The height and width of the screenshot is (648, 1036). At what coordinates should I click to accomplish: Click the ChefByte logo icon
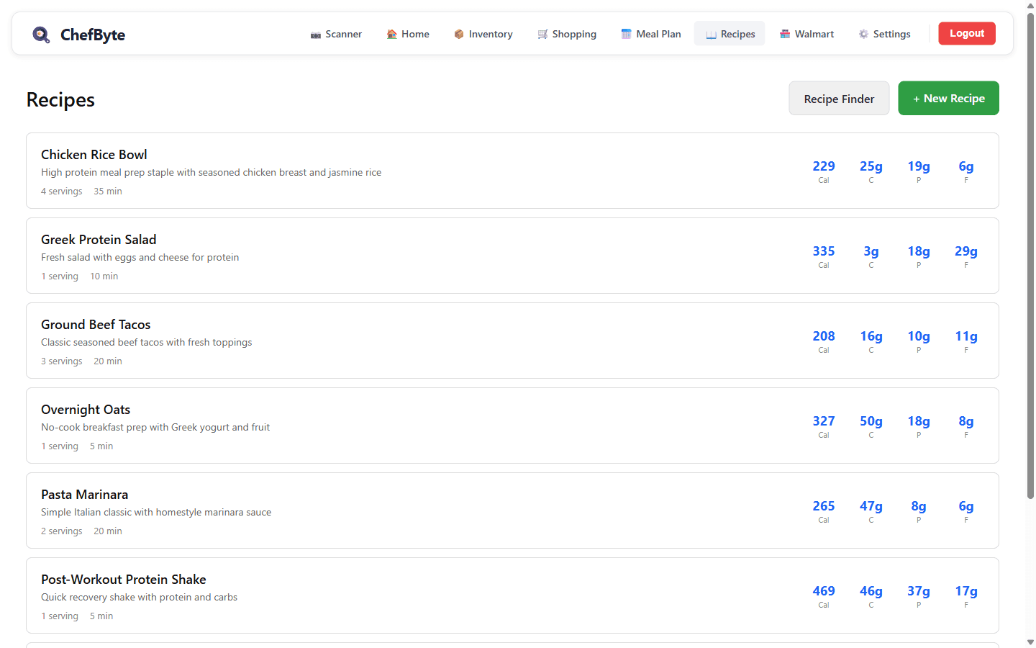tap(41, 35)
